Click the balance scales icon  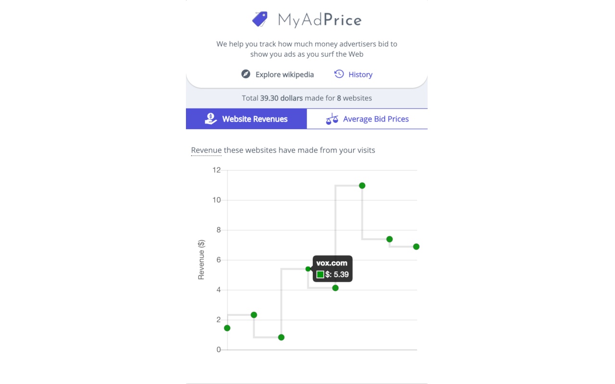coord(332,119)
